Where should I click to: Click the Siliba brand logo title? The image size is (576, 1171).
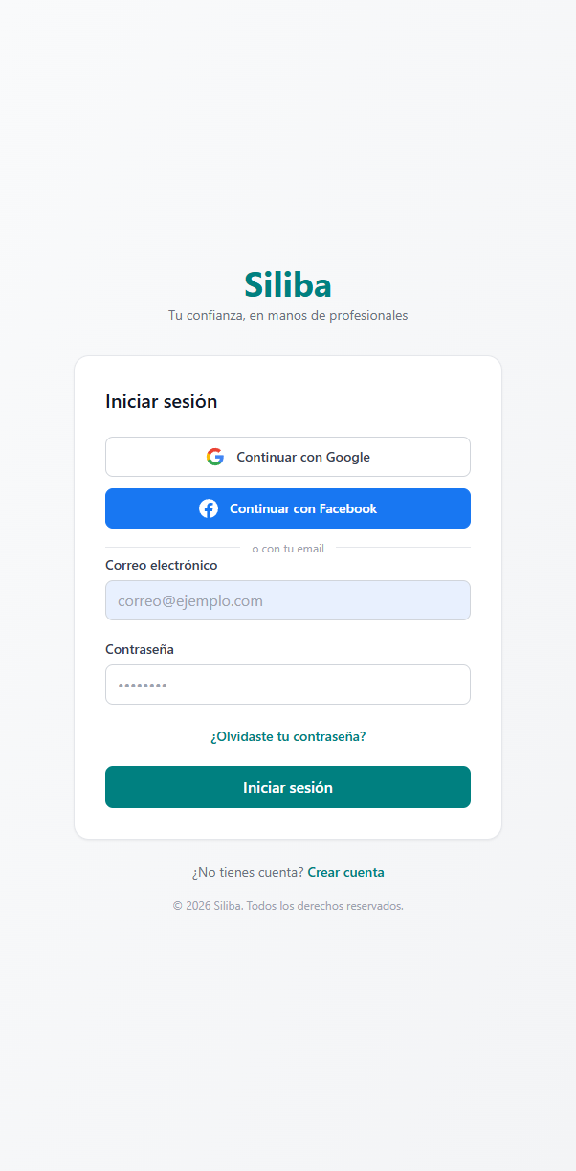point(288,284)
